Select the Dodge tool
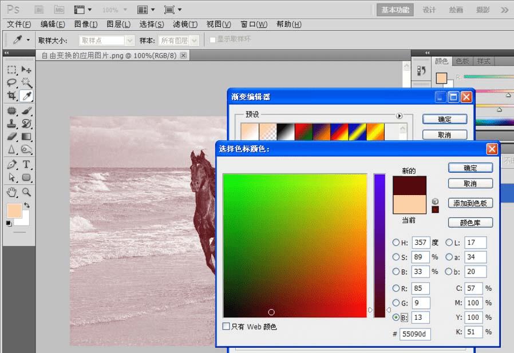 point(26,149)
